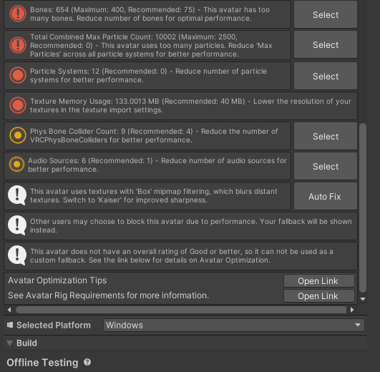Click the horizontal scrollbar right arrow

[x=352, y=310]
